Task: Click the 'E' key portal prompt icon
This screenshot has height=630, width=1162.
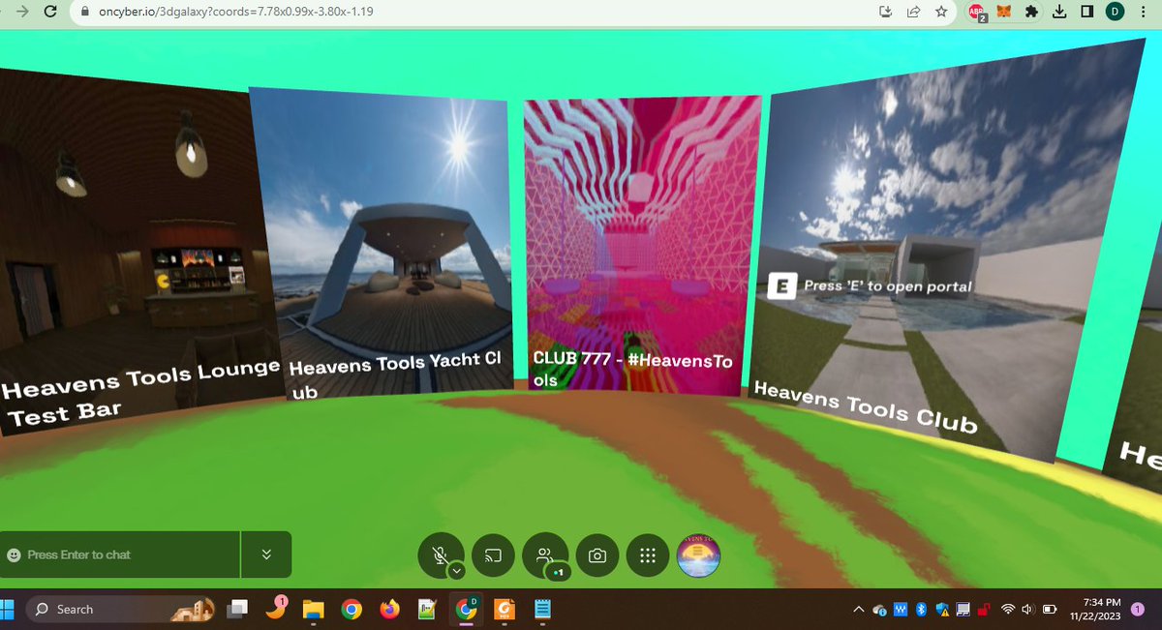Action: click(780, 286)
